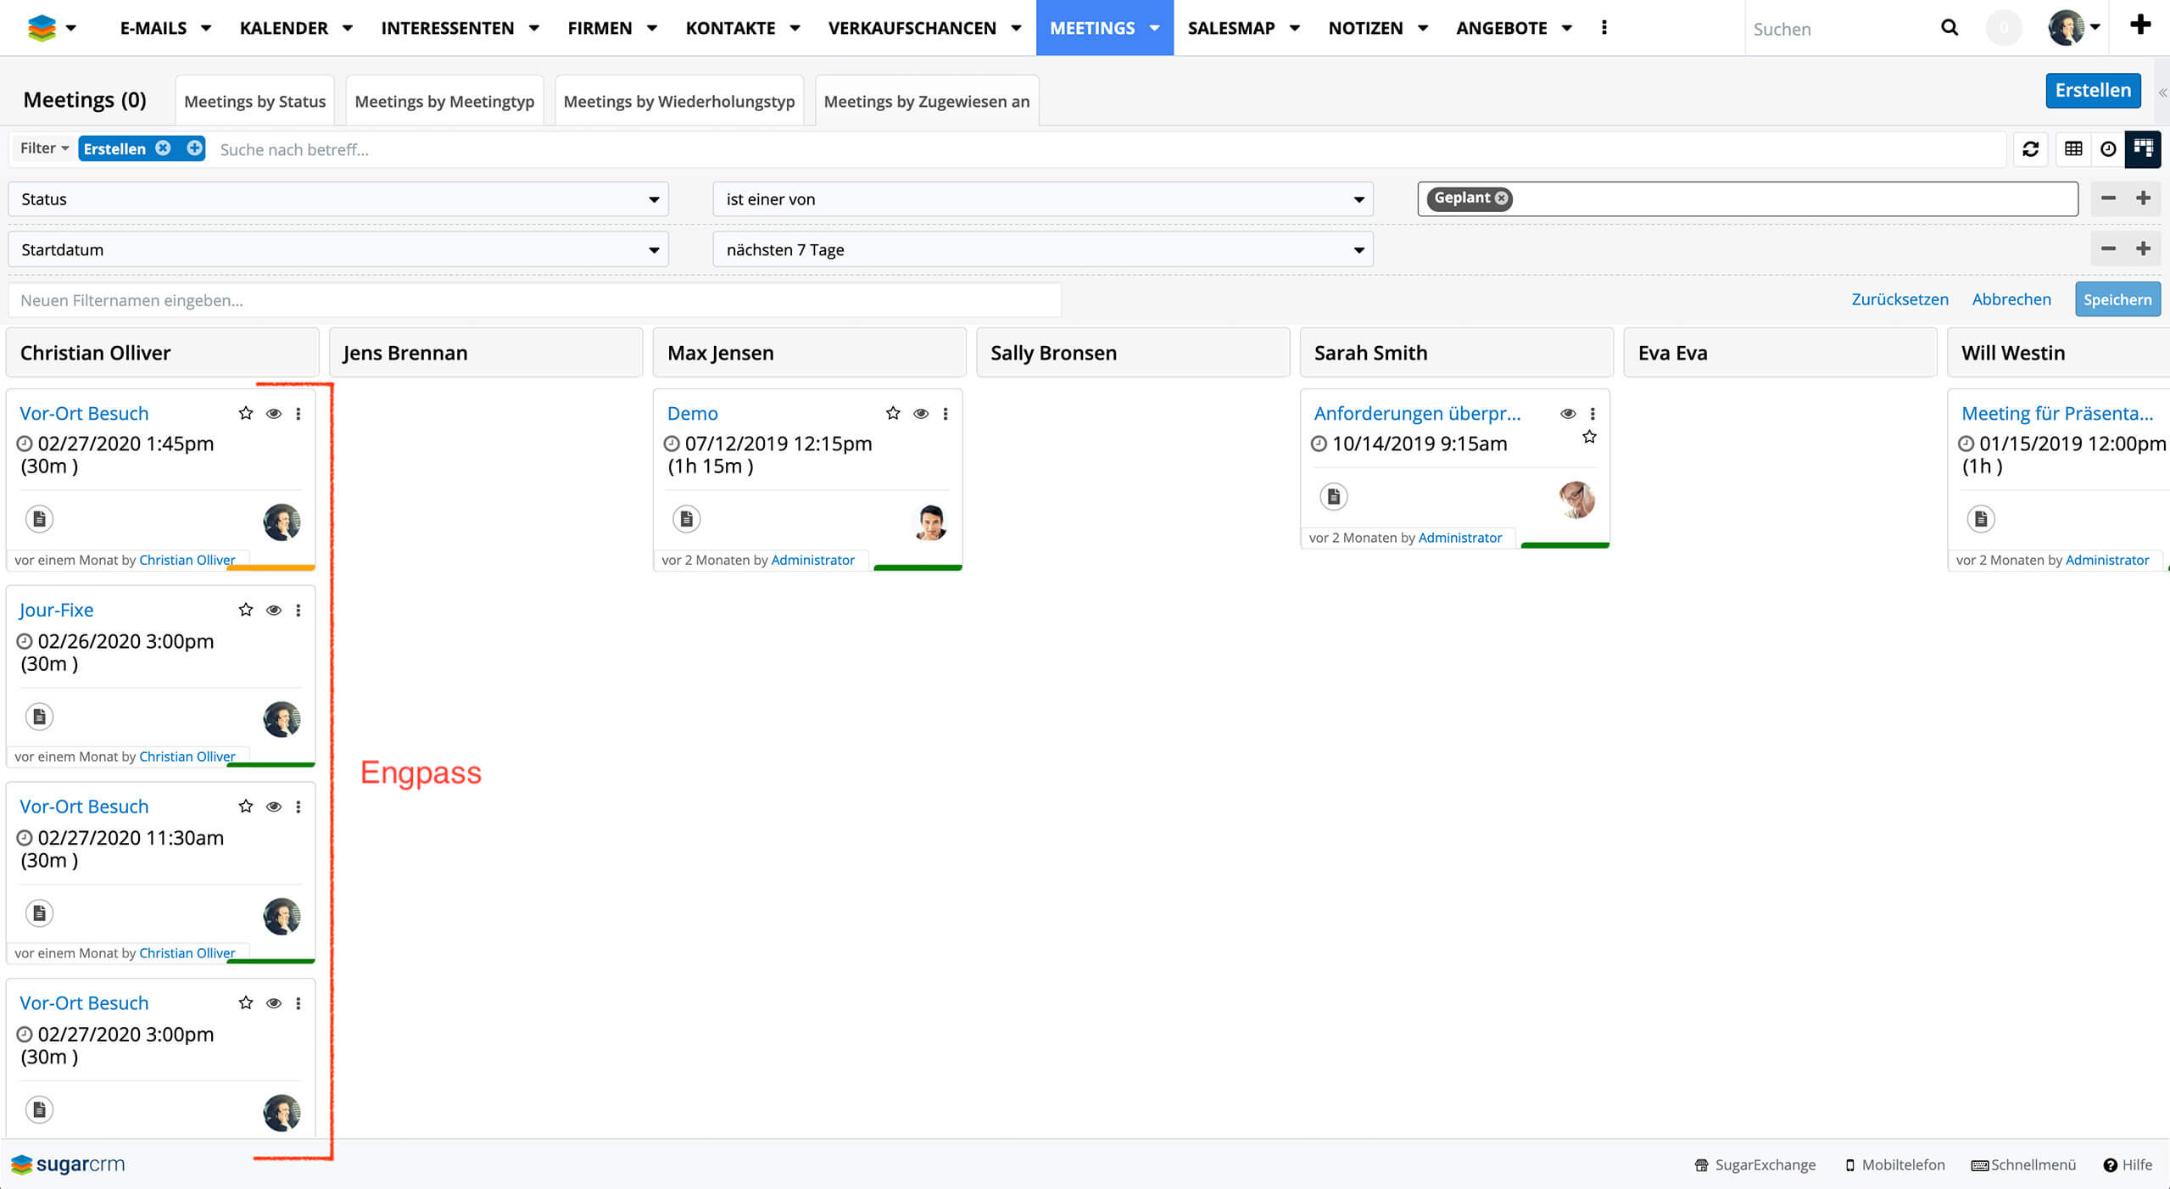Toggle eye on Anforderungen überprüfen card
This screenshot has width=2170, height=1189.
click(1568, 413)
